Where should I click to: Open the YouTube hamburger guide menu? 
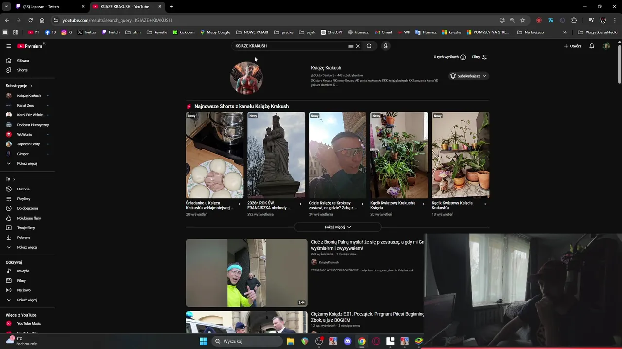[8, 46]
